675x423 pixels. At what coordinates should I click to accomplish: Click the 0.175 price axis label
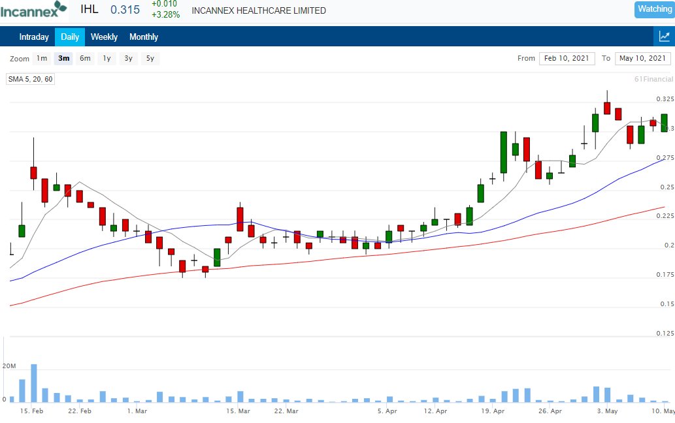pyautogui.click(x=665, y=275)
